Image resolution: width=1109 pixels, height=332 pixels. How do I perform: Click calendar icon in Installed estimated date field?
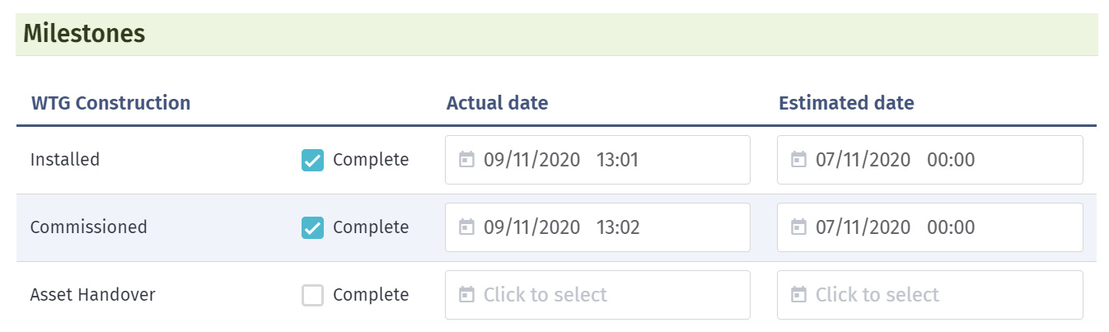pyautogui.click(x=798, y=160)
